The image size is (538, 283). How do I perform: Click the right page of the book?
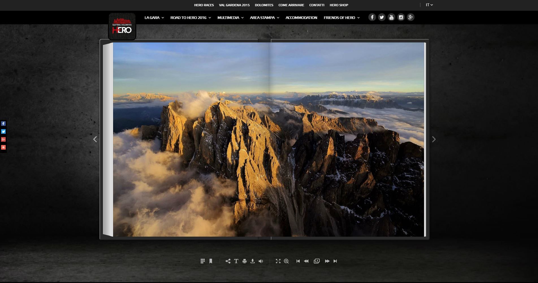pos(347,139)
